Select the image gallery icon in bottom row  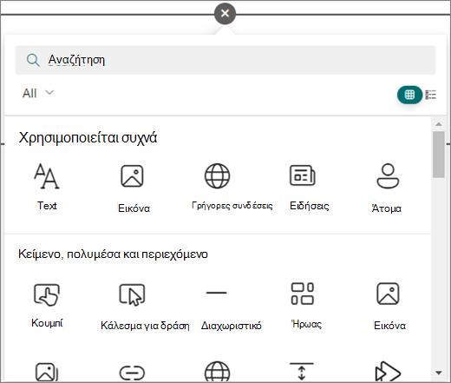(47, 372)
